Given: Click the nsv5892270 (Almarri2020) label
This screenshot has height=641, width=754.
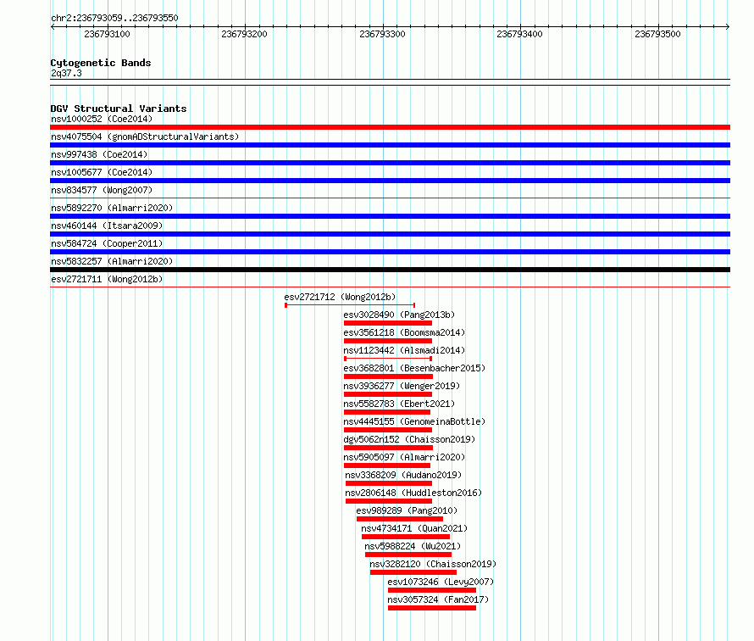Looking at the screenshot, I should coord(112,208).
